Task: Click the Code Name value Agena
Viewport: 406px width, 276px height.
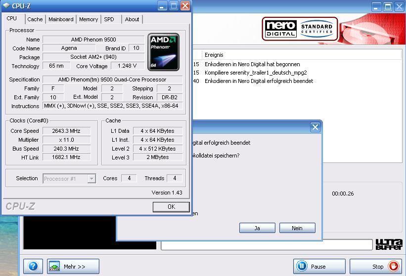Action: [69, 48]
